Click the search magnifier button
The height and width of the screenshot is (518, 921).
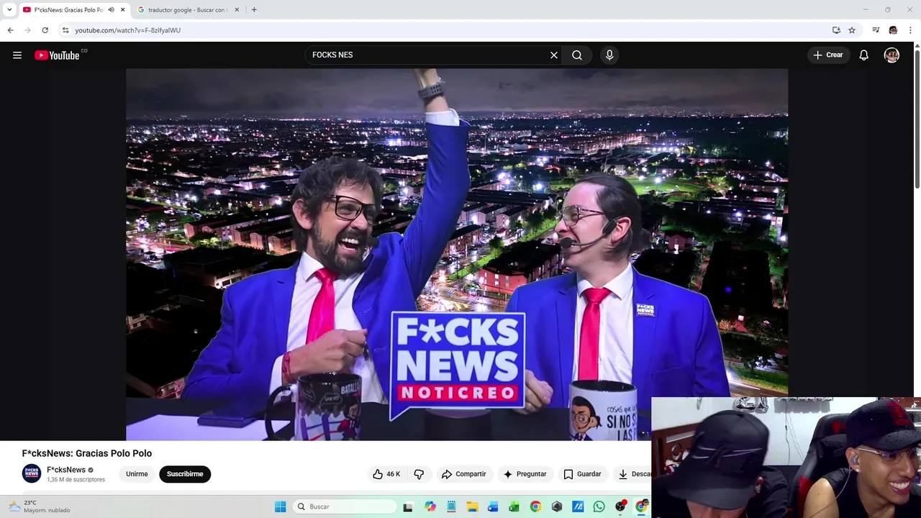point(577,55)
